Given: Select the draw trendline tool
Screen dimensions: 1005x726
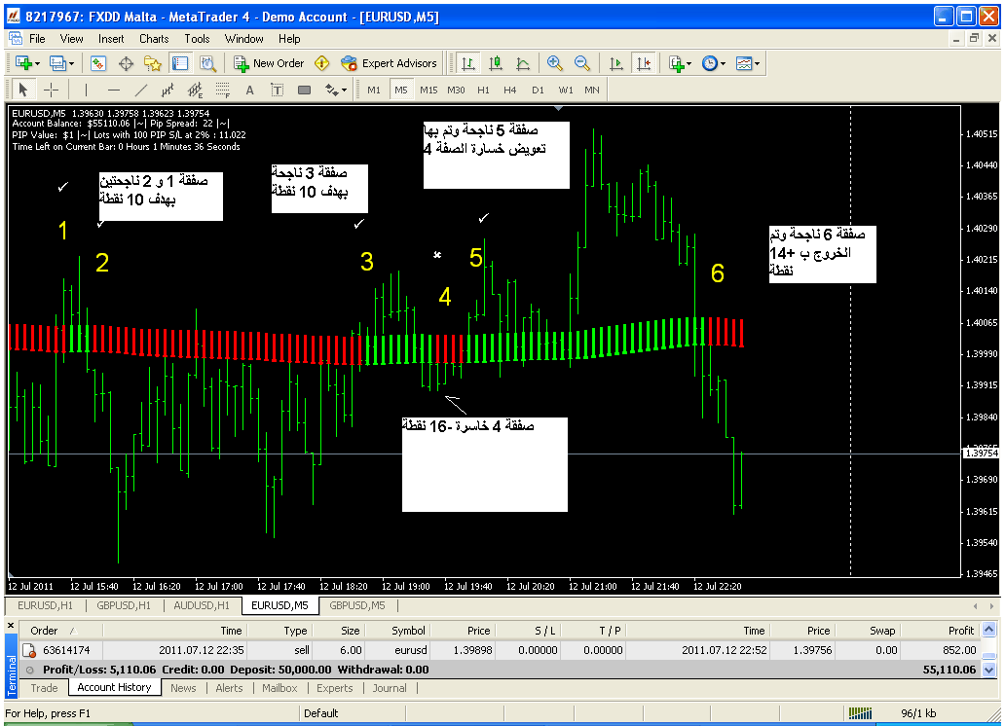Looking at the screenshot, I should tap(141, 91).
